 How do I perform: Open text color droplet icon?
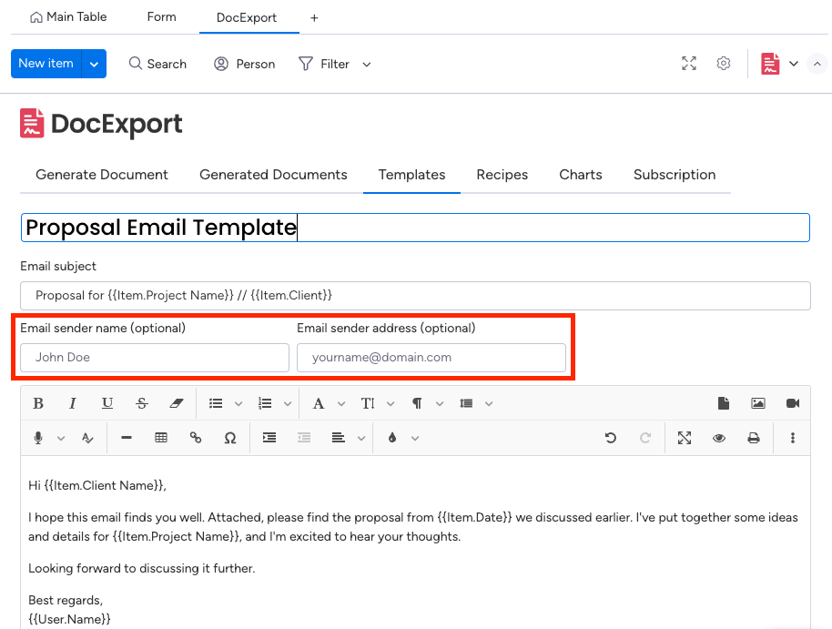pos(392,438)
